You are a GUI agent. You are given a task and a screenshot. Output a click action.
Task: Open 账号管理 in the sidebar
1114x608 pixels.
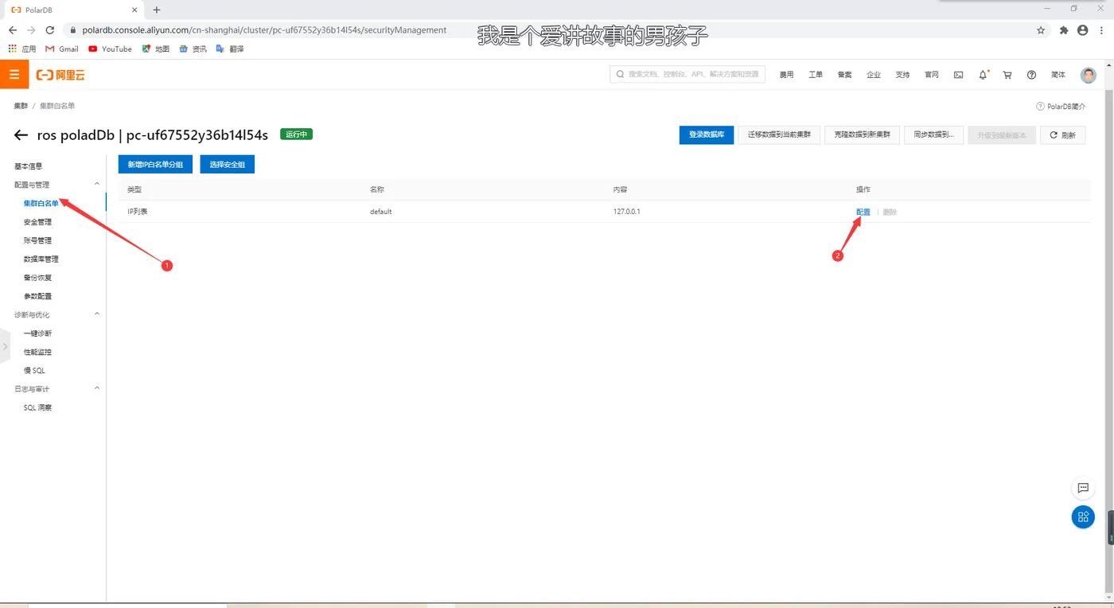point(38,240)
